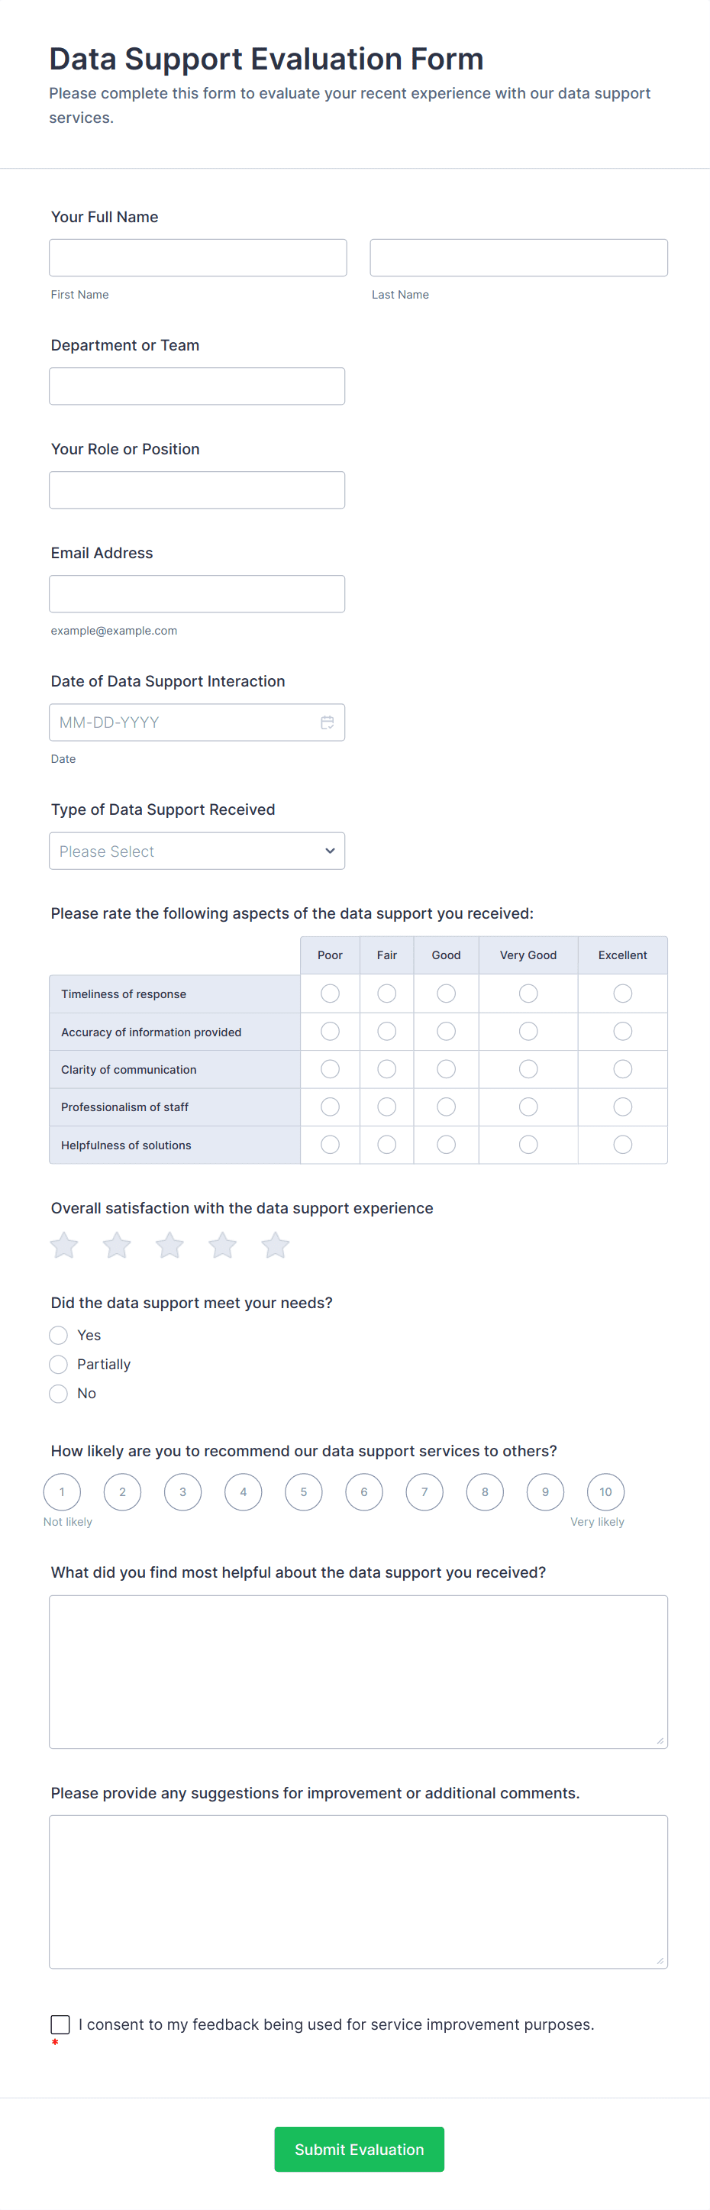Choose 'Partially' option
710x2210 pixels.
pos(58,1364)
